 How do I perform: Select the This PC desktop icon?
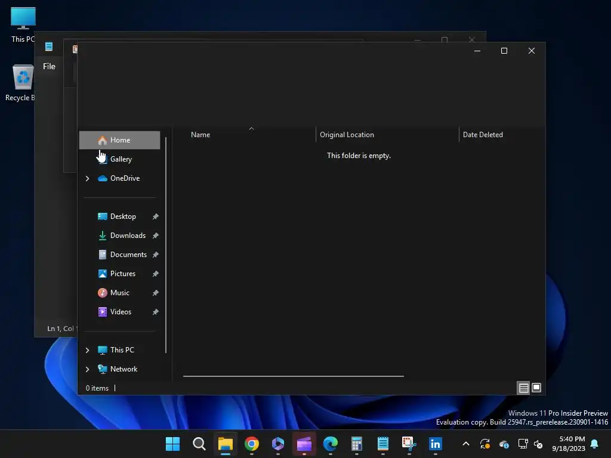tap(23, 25)
